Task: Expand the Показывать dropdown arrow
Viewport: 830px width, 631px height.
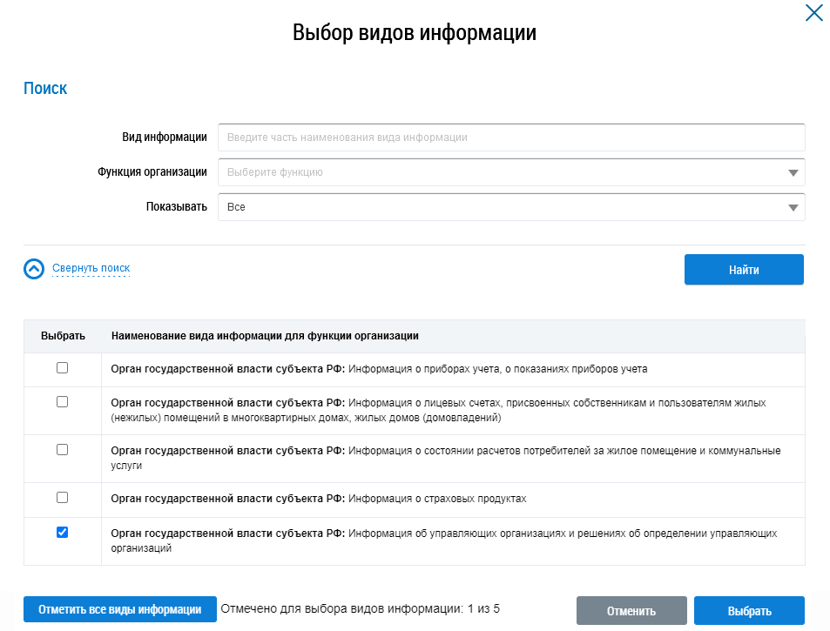Action: (x=793, y=207)
